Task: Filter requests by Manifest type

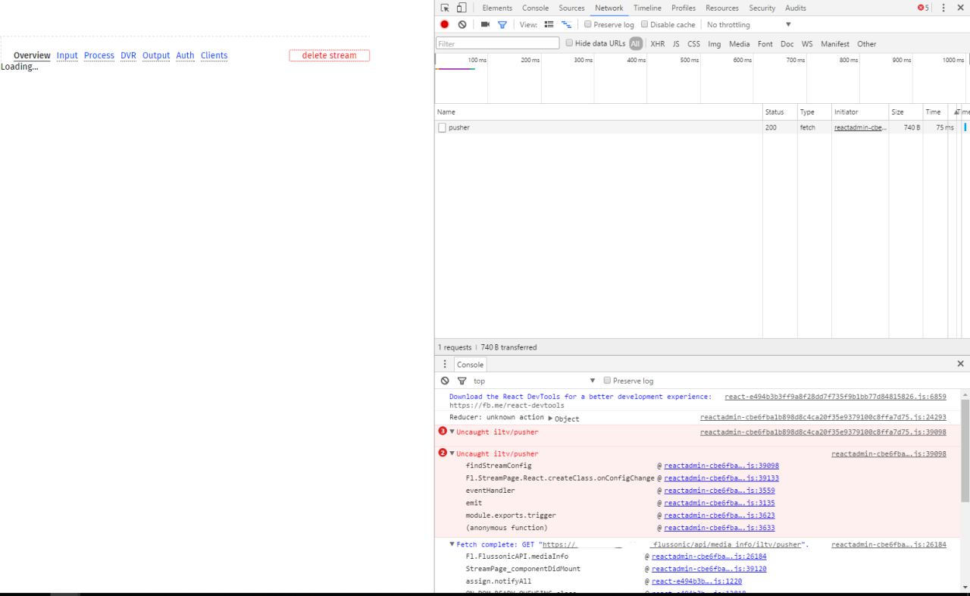Action: (835, 44)
